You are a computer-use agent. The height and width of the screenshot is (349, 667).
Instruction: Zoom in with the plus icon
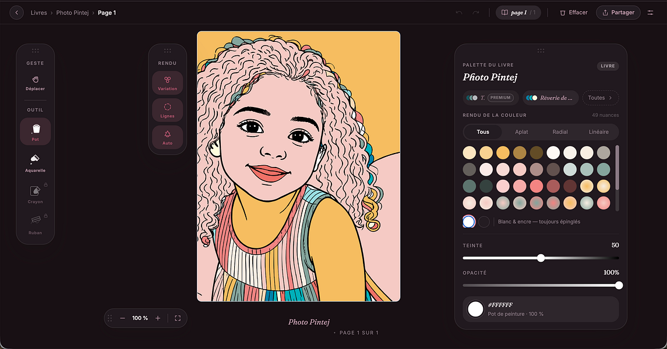[x=158, y=318]
